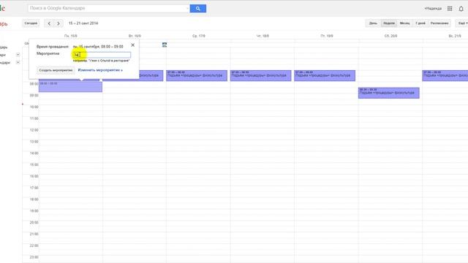Image resolution: width=468 pixels, height=263 pixels.
Task: Click the Вс 21/9 day header
Action: point(455,36)
